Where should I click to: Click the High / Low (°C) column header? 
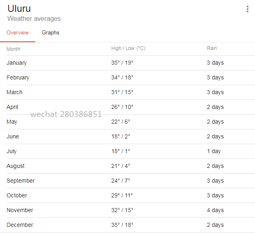coord(128,48)
